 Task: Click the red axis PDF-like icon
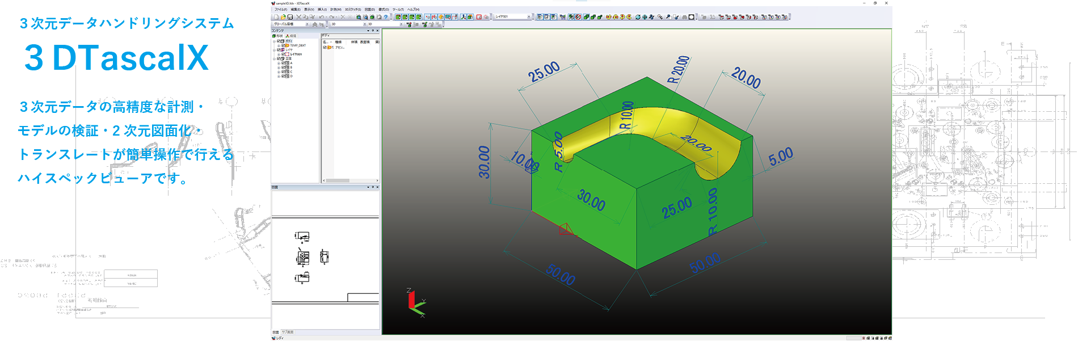point(464,17)
